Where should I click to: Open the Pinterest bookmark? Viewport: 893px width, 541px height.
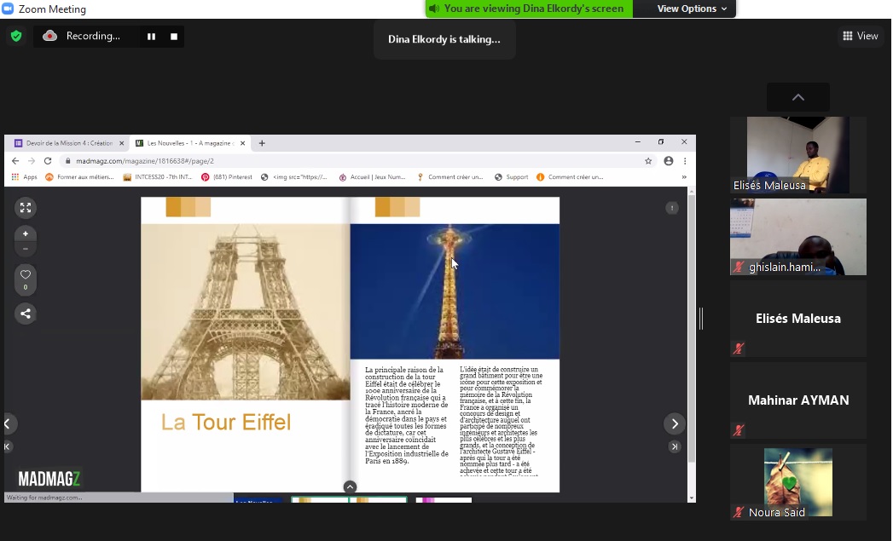pyautogui.click(x=227, y=177)
